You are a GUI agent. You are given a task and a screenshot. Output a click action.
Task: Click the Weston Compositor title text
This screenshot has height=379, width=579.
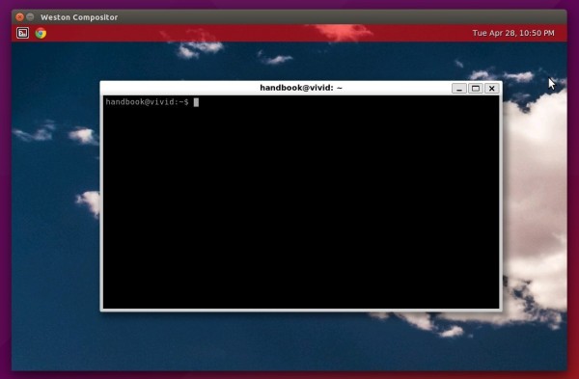point(79,17)
